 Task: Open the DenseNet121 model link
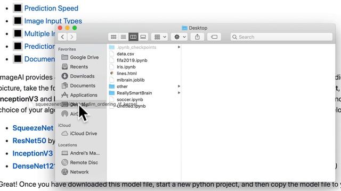tap(34, 166)
